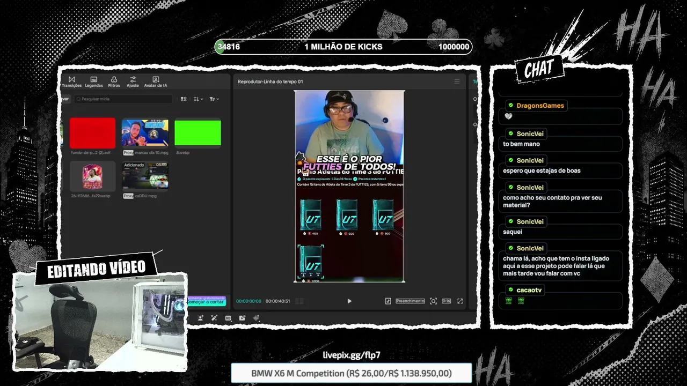
Task: Click the TikTok safe-zone icon in player
Action: [388, 301]
